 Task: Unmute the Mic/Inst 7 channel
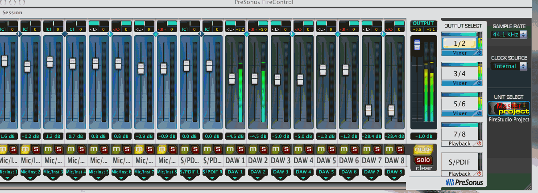140,149
